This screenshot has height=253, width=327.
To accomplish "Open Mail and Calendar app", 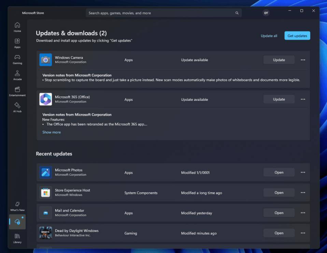I will [279, 212].
